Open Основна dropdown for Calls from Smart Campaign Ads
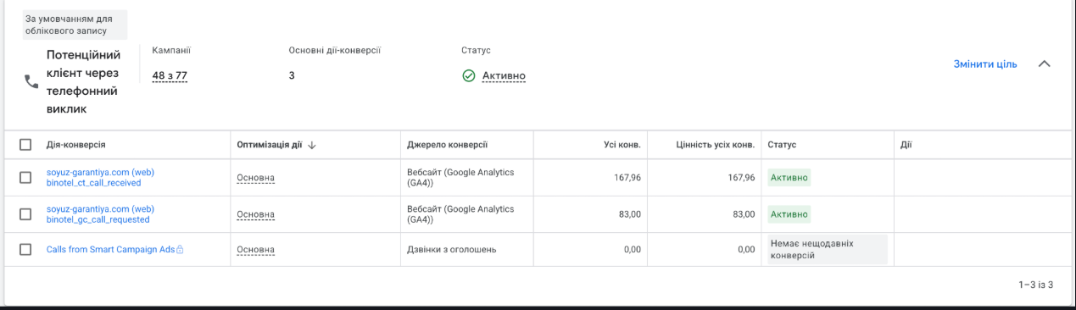This screenshot has height=310, width=1076. coord(256,250)
